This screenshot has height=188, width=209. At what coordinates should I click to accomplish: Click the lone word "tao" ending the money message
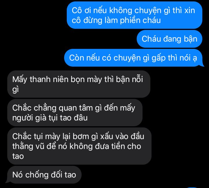click(x=18, y=156)
